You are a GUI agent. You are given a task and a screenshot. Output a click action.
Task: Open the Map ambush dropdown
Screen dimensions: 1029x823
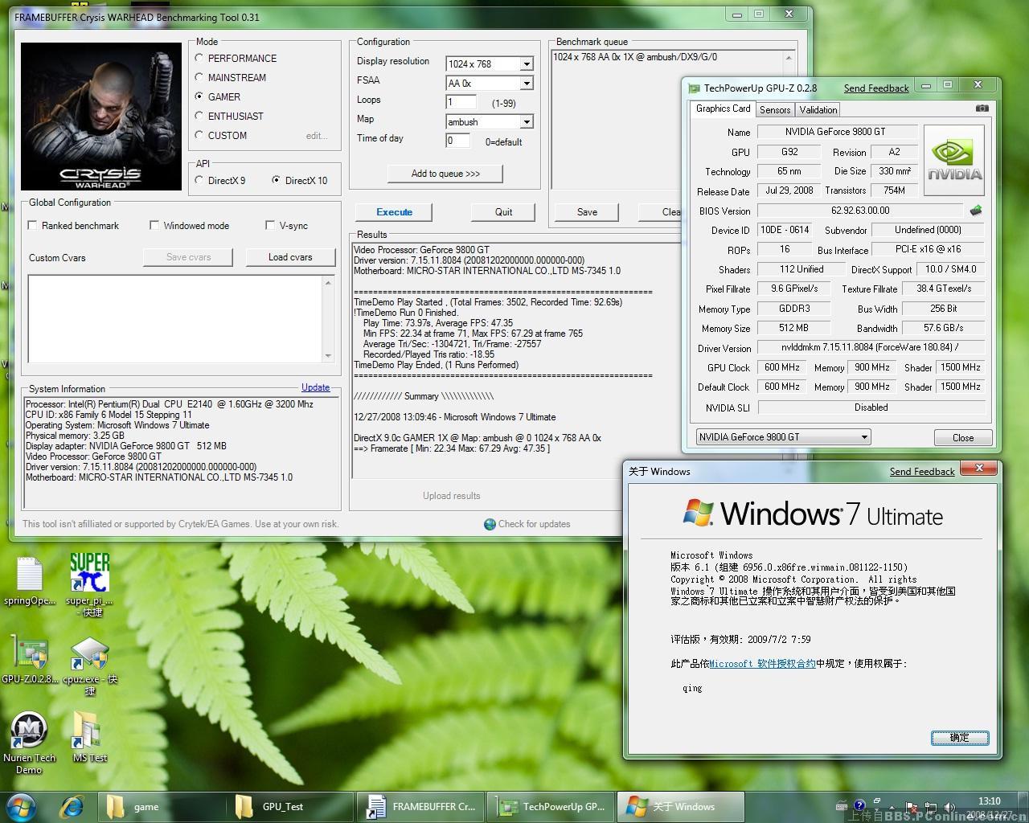click(x=527, y=122)
